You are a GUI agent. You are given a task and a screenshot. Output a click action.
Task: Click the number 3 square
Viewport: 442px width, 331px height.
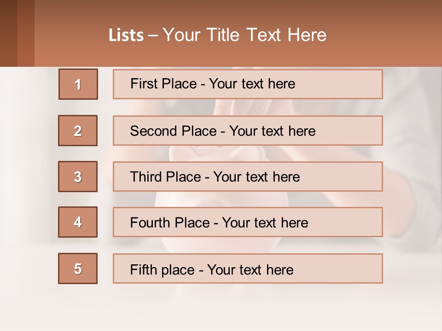pos(78,177)
